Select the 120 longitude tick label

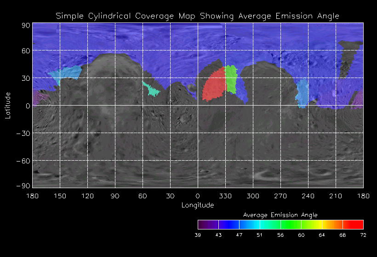(87, 196)
